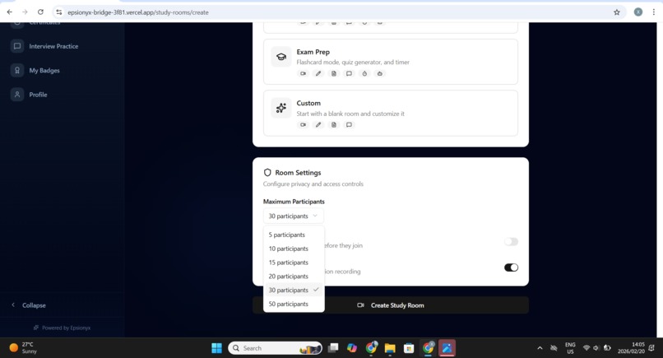Go forward with the browser forward arrow
663x358 pixels.
(x=25, y=12)
